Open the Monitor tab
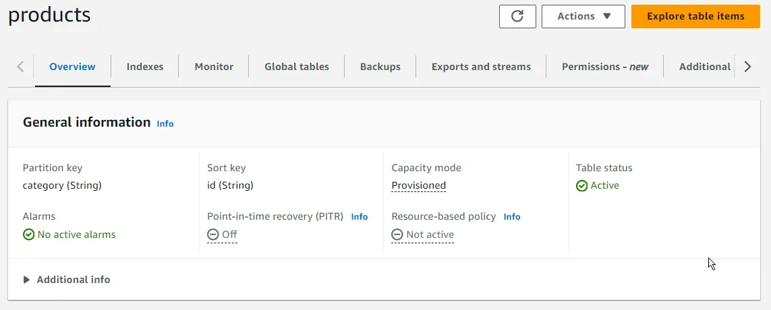This screenshot has height=310, width=771. (214, 67)
